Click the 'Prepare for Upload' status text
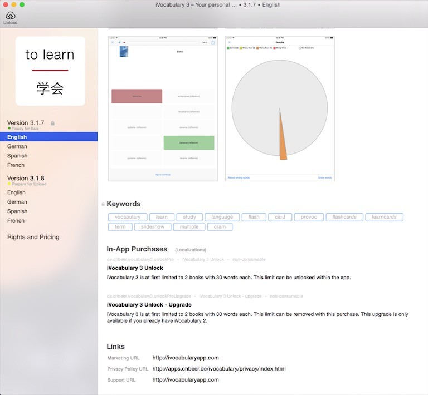The height and width of the screenshot is (395, 428). [x=29, y=184]
